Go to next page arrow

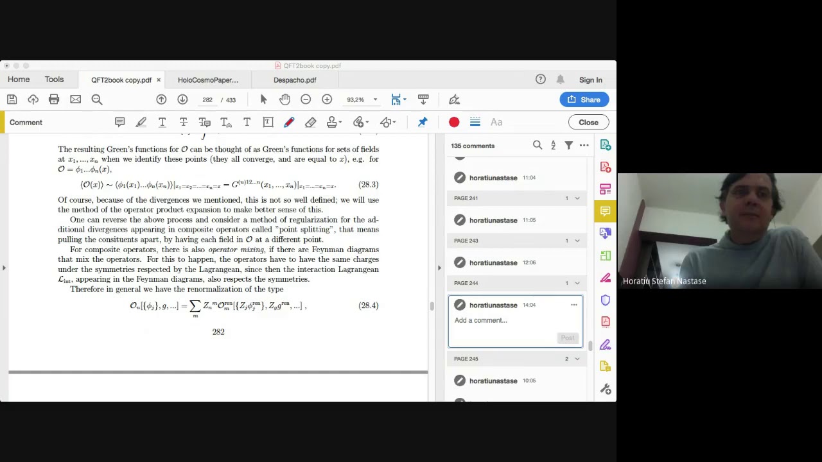click(x=182, y=99)
